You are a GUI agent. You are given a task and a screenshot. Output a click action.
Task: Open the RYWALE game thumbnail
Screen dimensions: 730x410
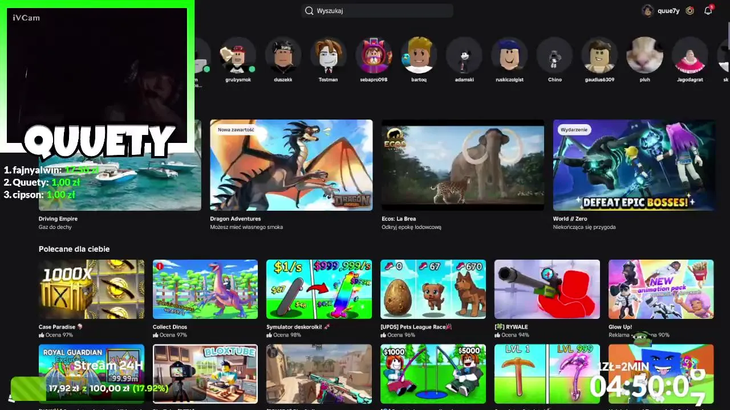[547, 289]
